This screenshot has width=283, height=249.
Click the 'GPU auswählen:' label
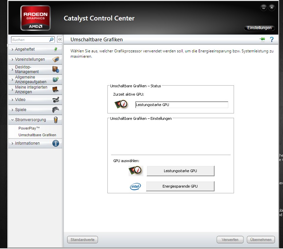(126, 161)
